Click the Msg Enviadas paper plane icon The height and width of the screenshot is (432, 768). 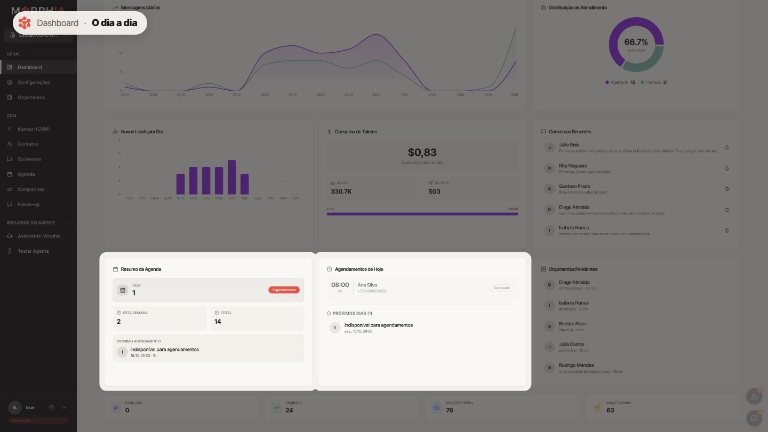tap(597, 407)
